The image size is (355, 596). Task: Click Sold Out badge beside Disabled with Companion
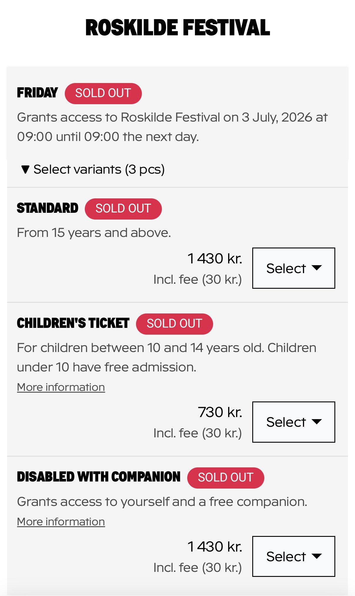pos(225,478)
